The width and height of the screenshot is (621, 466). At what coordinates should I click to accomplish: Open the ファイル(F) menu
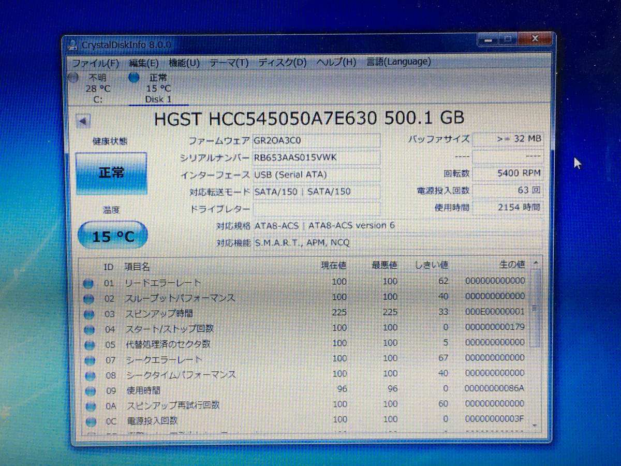(x=95, y=63)
